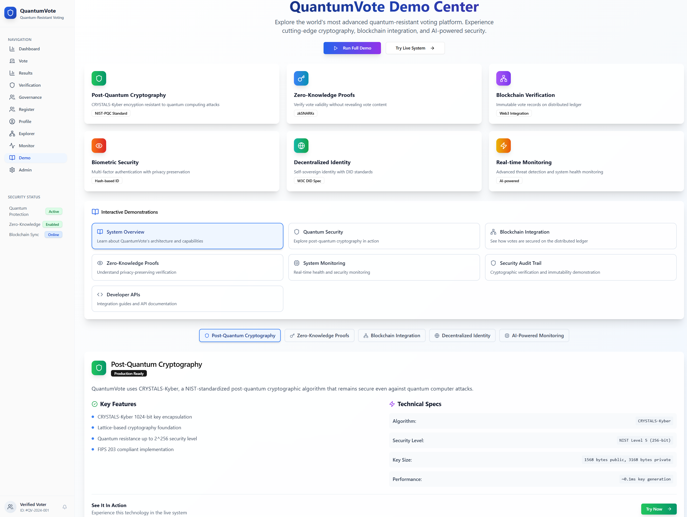Go to the Monitor page

36,146
